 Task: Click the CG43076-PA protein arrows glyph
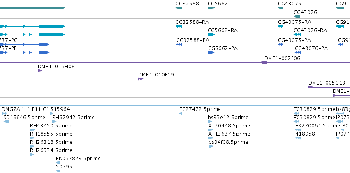click(x=298, y=53)
